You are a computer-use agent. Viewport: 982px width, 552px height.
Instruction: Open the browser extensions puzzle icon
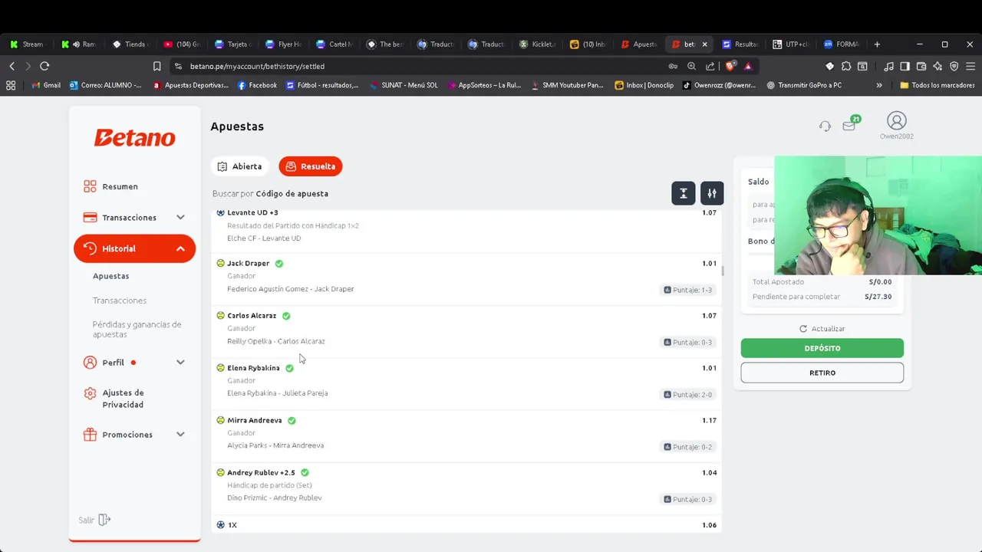pos(846,66)
